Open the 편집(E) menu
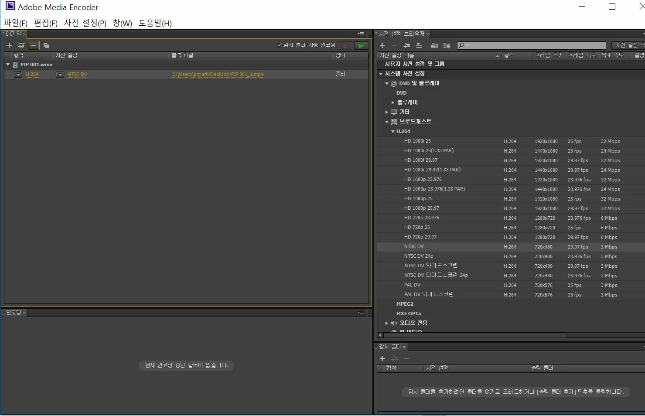Viewport: 645px width, 416px height. [46, 23]
